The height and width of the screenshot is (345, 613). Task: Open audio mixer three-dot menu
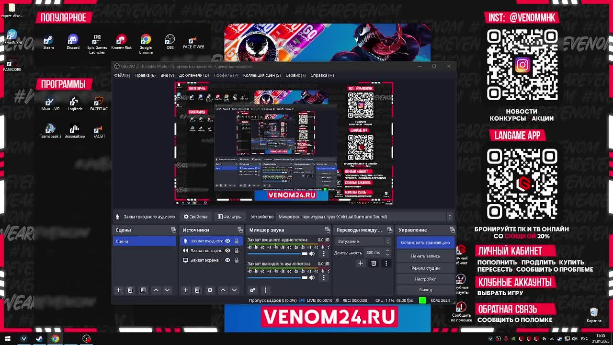(x=265, y=290)
